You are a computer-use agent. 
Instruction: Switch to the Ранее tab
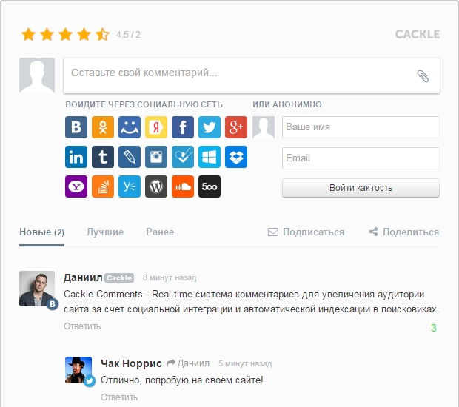pos(160,232)
